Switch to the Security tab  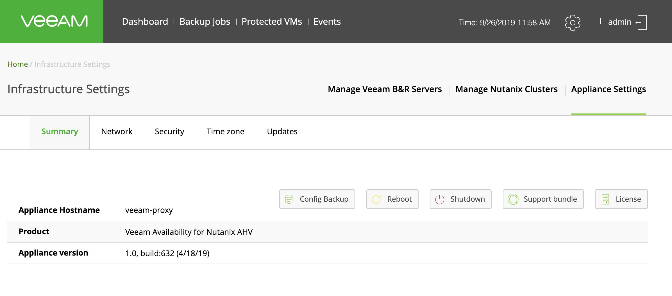[169, 131]
